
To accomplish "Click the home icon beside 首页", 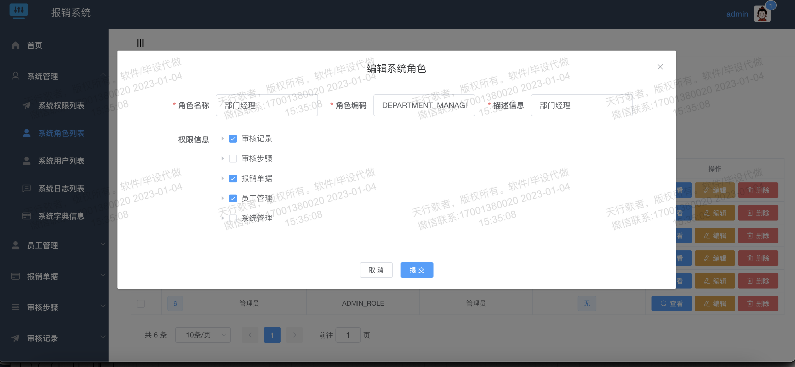I will tap(16, 45).
